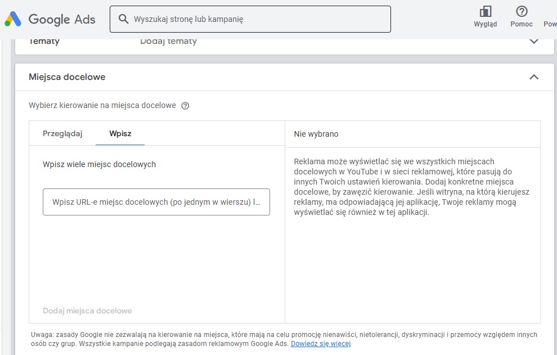Image resolution: width=557 pixels, height=355 pixels.
Task: Click the Google Ads wordmark text
Action: coord(62,19)
